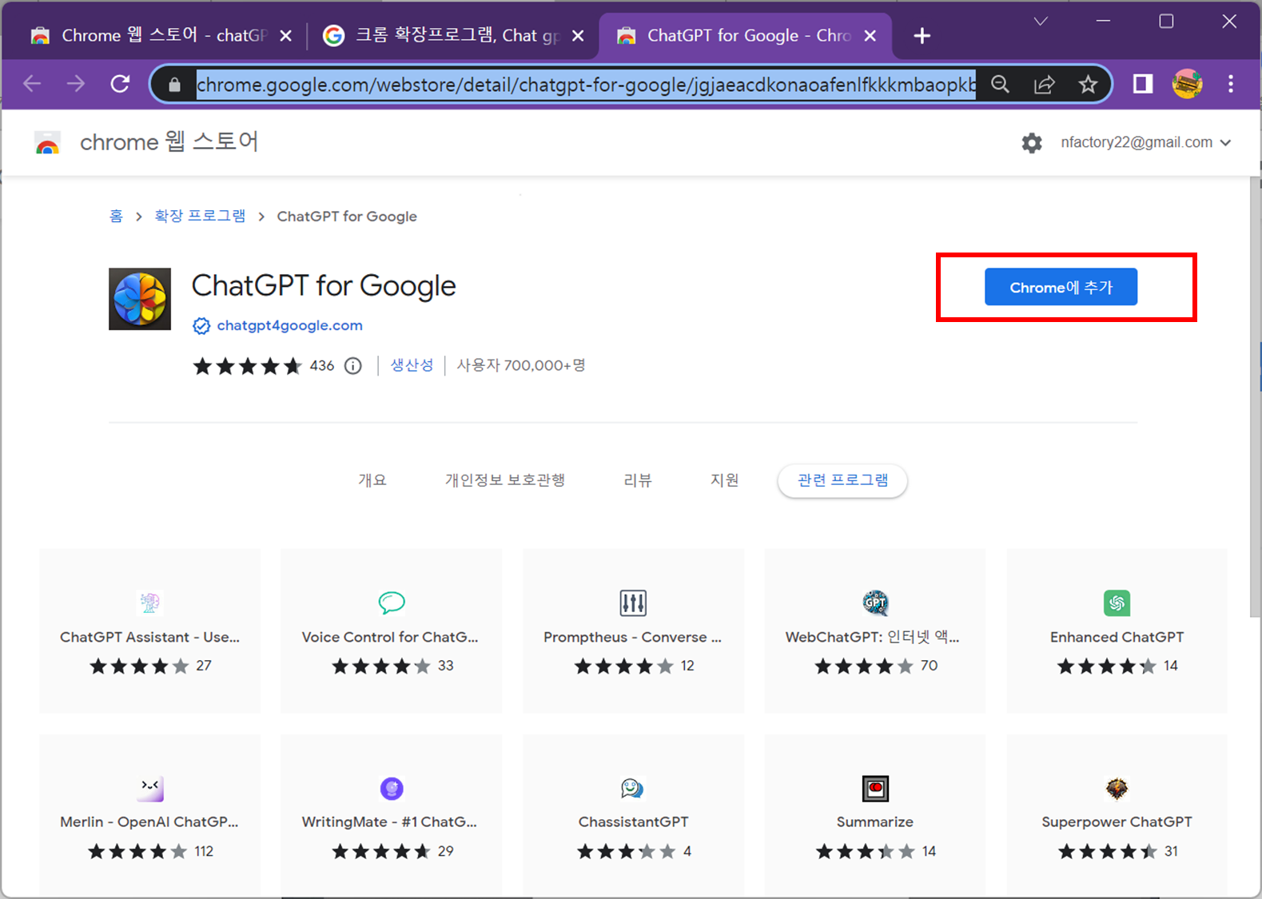Open Promptheus - Converse title
Screen dimensions: 1262x899
(x=632, y=638)
